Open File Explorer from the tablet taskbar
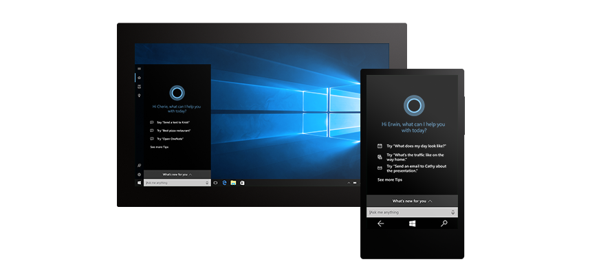 pos(233,183)
